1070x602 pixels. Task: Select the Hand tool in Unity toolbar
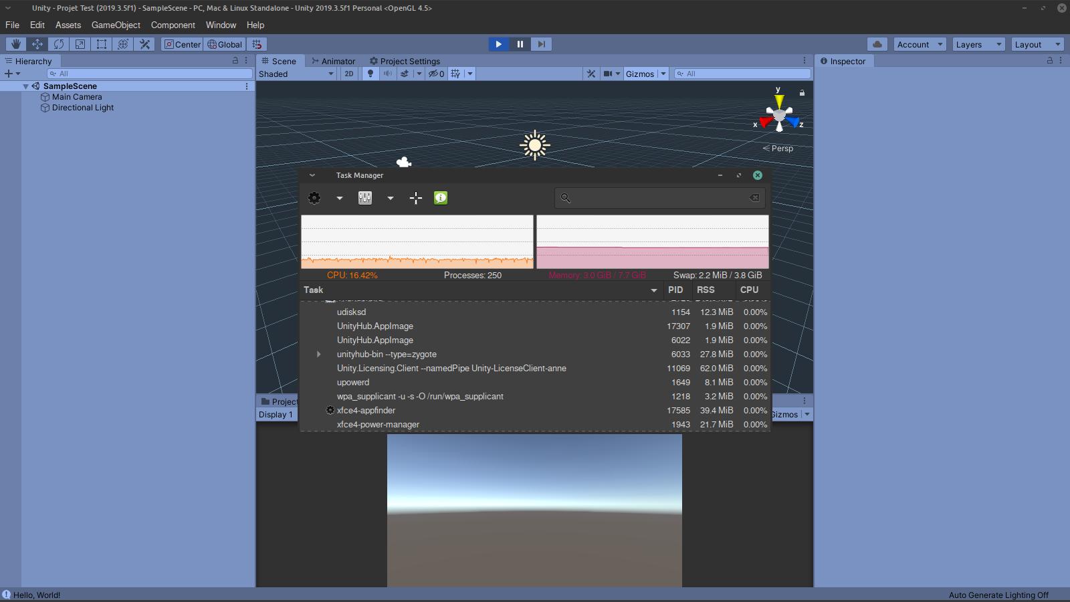point(16,44)
